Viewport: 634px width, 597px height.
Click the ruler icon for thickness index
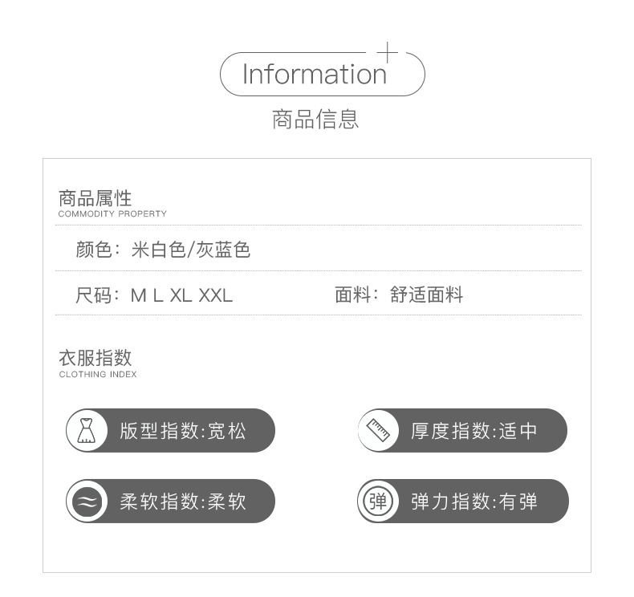point(378,430)
